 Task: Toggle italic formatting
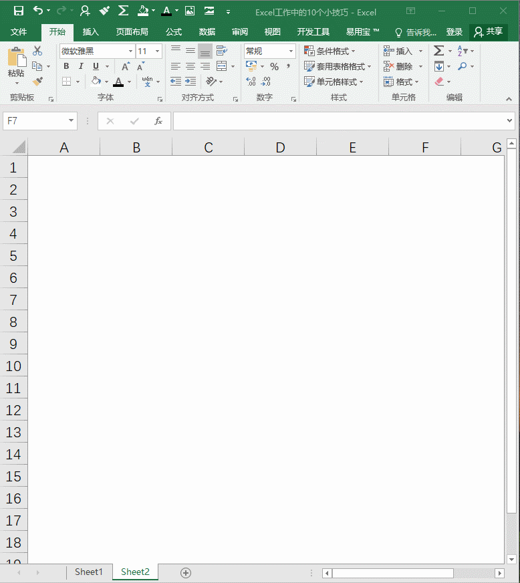tap(81, 66)
